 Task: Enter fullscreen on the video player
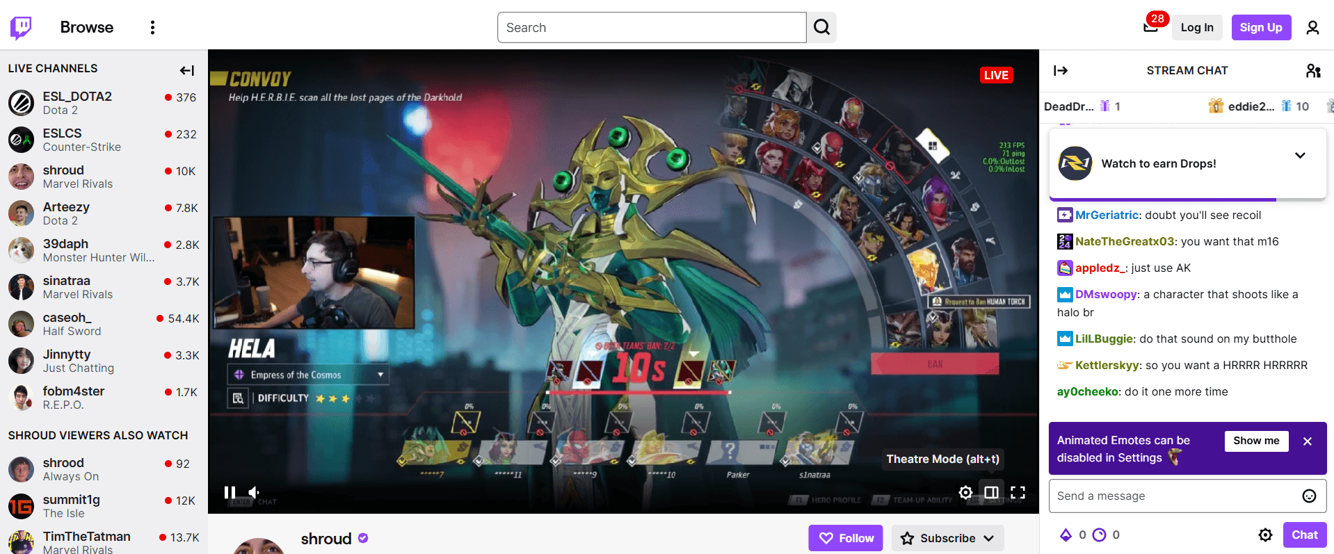click(x=1018, y=492)
